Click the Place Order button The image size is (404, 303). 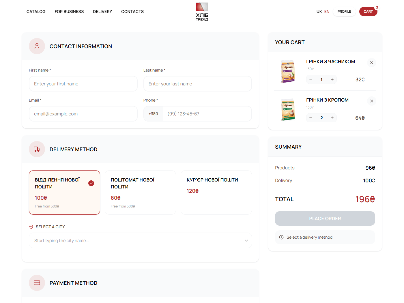tap(325, 218)
